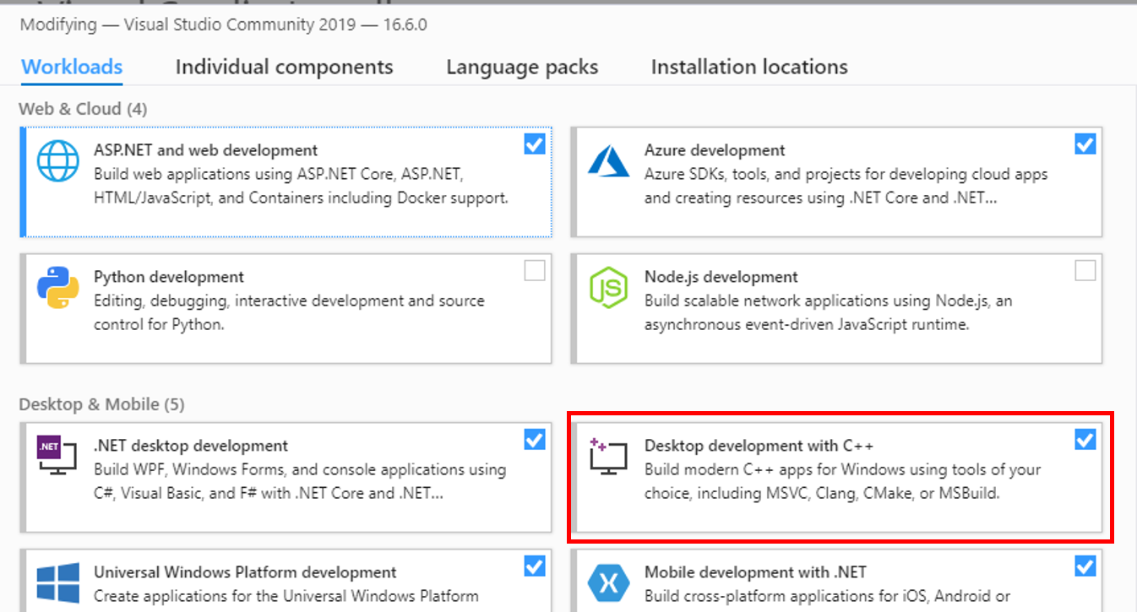Click the 'Modifying — Visual Studio Community 2019' title

223,24
